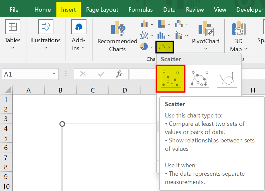The width and height of the screenshot is (265, 191).
Task: Expand the Line chart dropdown arrow
Action: pos(152,36)
